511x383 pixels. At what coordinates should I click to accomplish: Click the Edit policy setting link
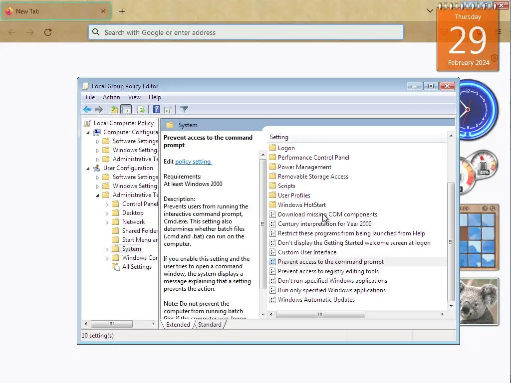[193, 162]
